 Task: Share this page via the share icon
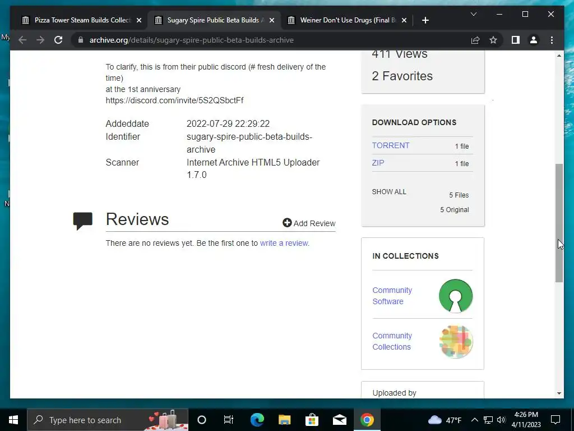(x=475, y=40)
